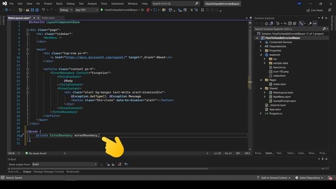Expand the Dependencies node
Viewport: 336px width, 189px height.
pyautogui.click(x=261, y=46)
